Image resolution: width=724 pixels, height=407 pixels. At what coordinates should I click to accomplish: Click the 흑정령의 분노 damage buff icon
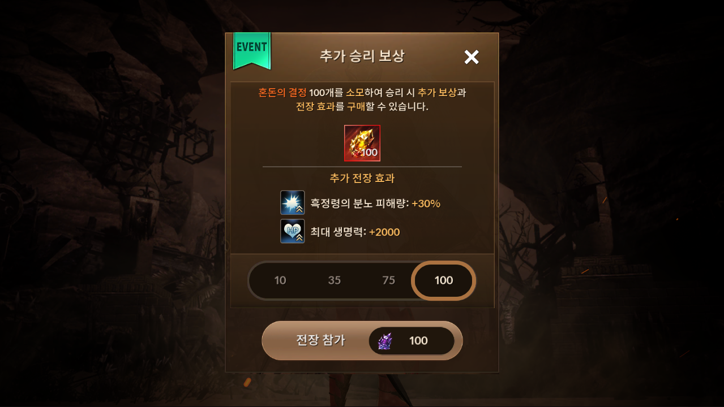(x=293, y=203)
